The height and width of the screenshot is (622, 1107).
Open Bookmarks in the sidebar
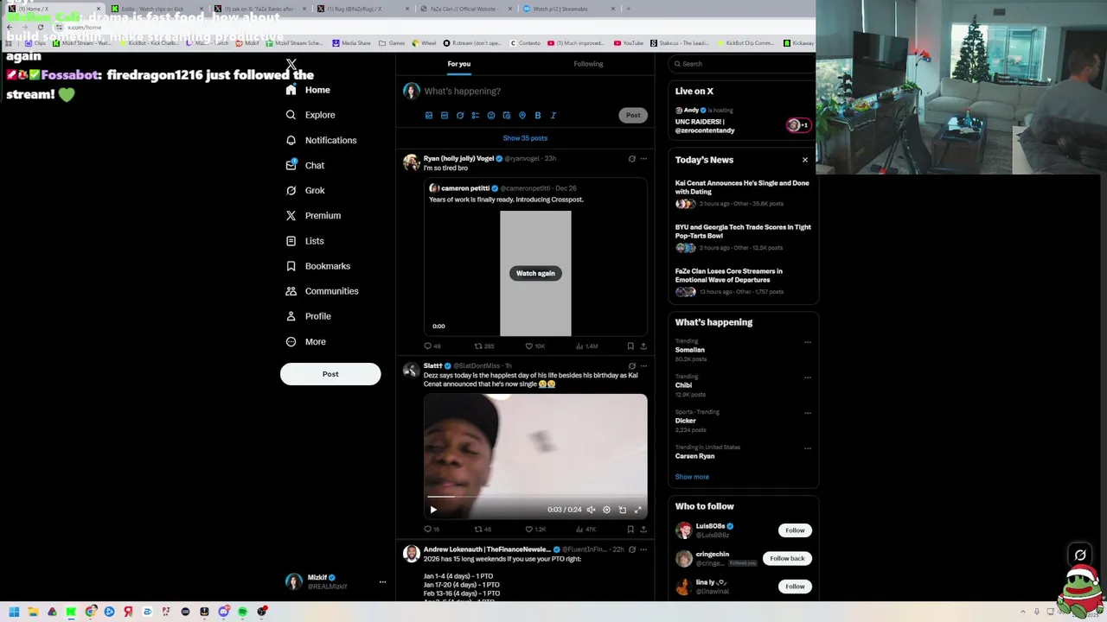tap(317, 266)
